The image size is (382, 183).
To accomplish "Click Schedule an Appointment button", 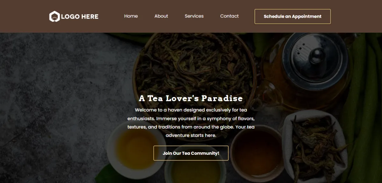I will click(x=293, y=16).
